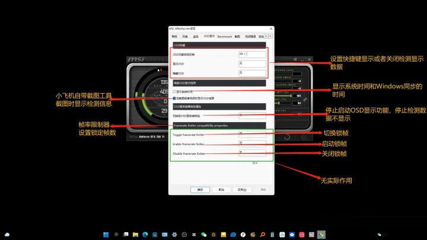Viewport: 427px width, 240px height.
Task: Click the Framerate limiter compatibility properties header
Action: [x=219, y=126]
